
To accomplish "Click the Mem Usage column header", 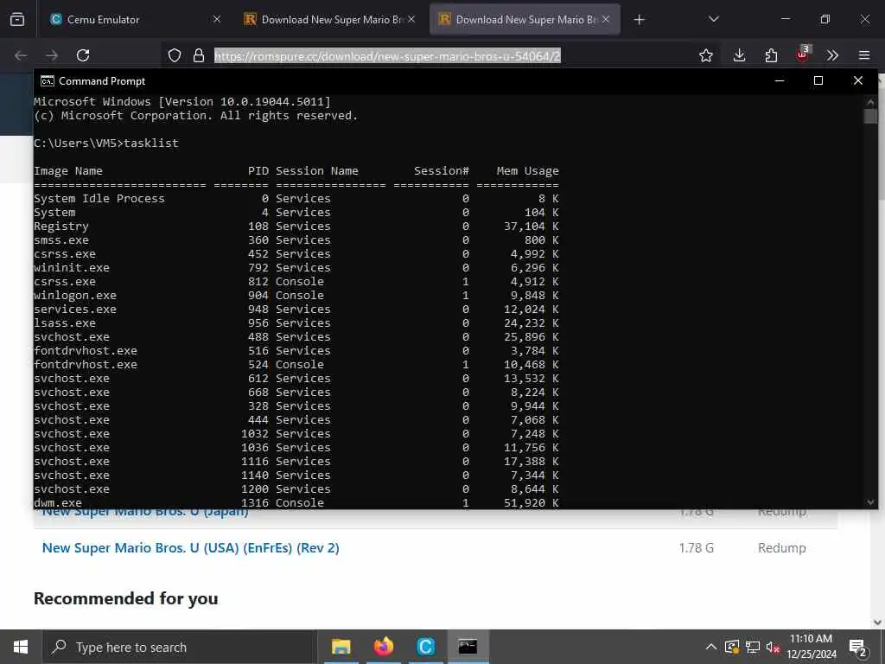I will (x=528, y=171).
